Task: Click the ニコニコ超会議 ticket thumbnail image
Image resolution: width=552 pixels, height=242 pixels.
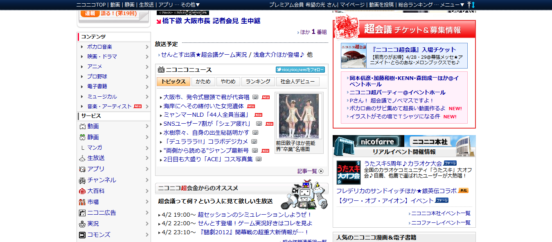Action: (x=354, y=56)
